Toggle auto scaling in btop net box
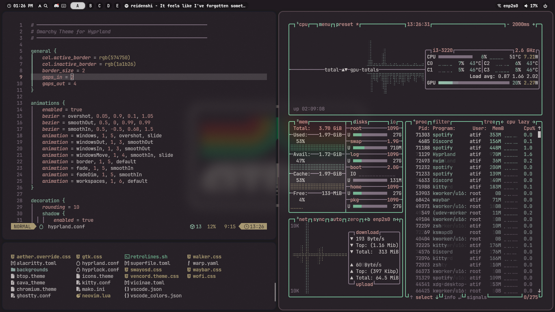 point(336,219)
